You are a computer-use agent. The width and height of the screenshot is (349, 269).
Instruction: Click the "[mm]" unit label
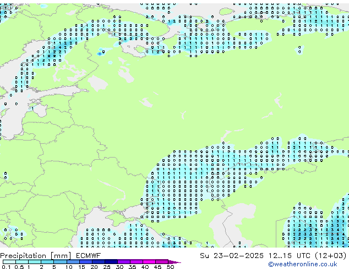tap(61, 256)
